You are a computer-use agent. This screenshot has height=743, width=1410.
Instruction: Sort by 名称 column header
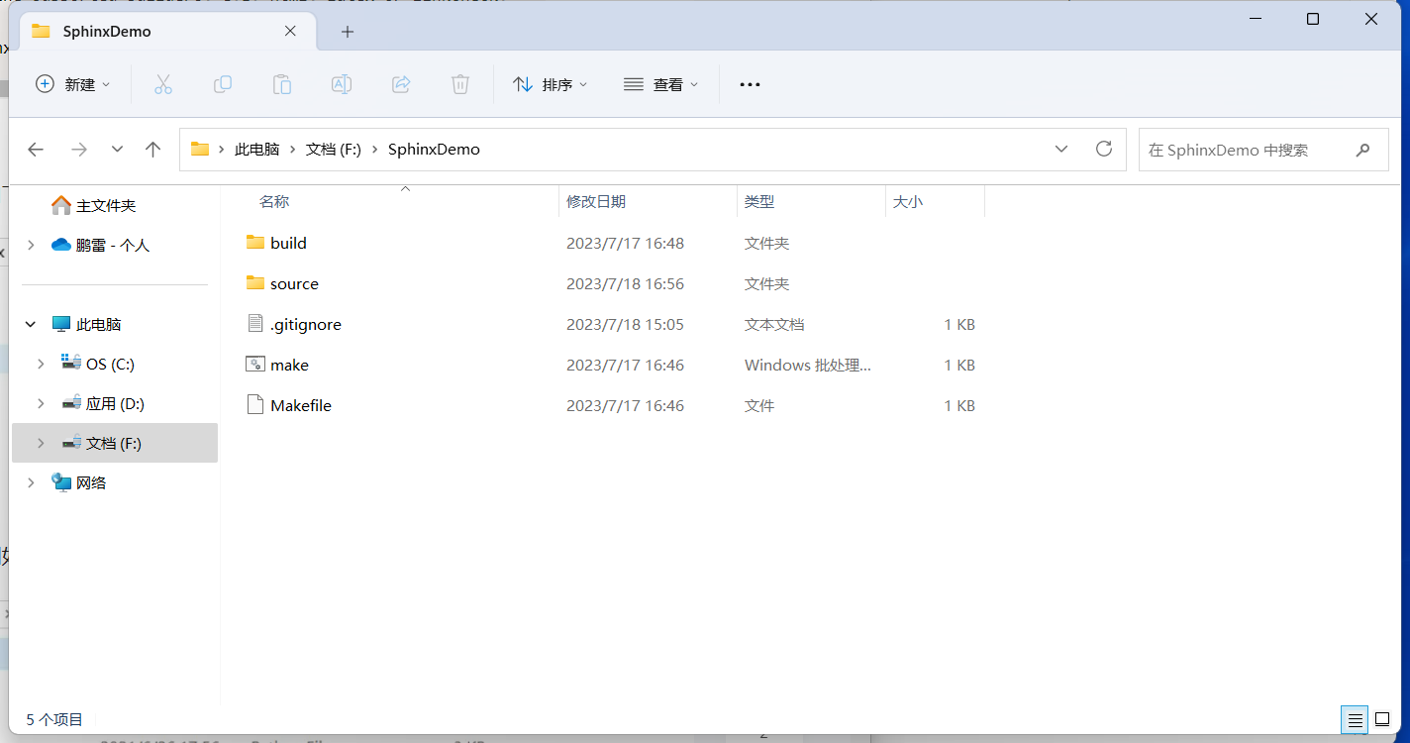pyautogui.click(x=274, y=201)
